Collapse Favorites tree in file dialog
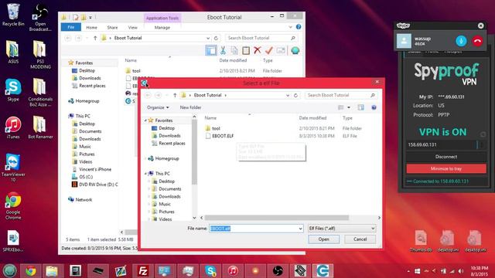This screenshot has height=278, width=495. (x=146, y=120)
